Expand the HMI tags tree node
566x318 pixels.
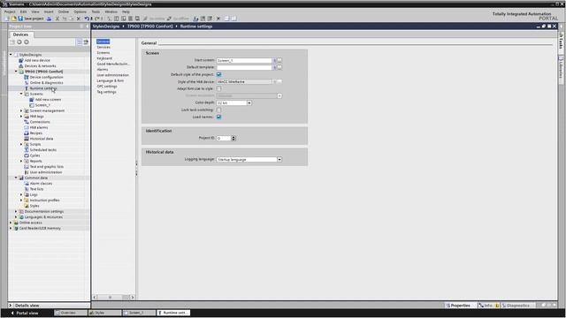(x=21, y=117)
